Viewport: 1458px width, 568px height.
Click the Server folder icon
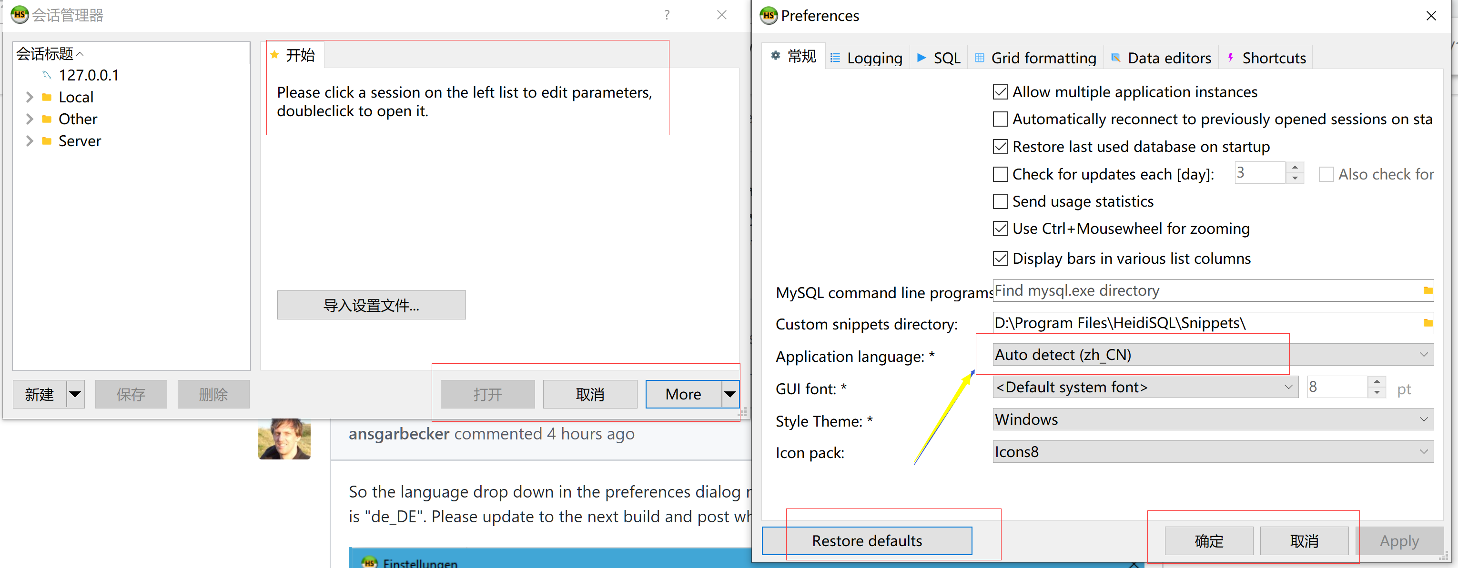[x=47, y=141]
